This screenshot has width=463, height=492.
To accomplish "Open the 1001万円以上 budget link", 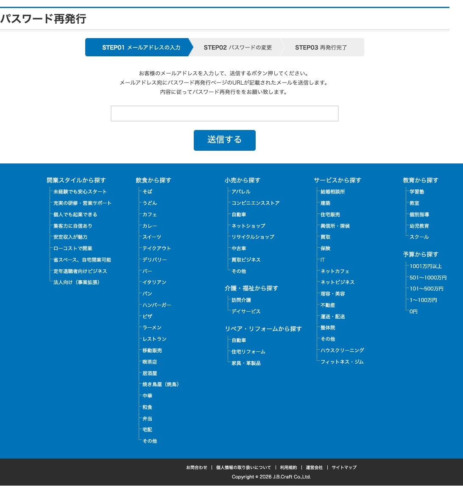I will (x=426, y=266).
